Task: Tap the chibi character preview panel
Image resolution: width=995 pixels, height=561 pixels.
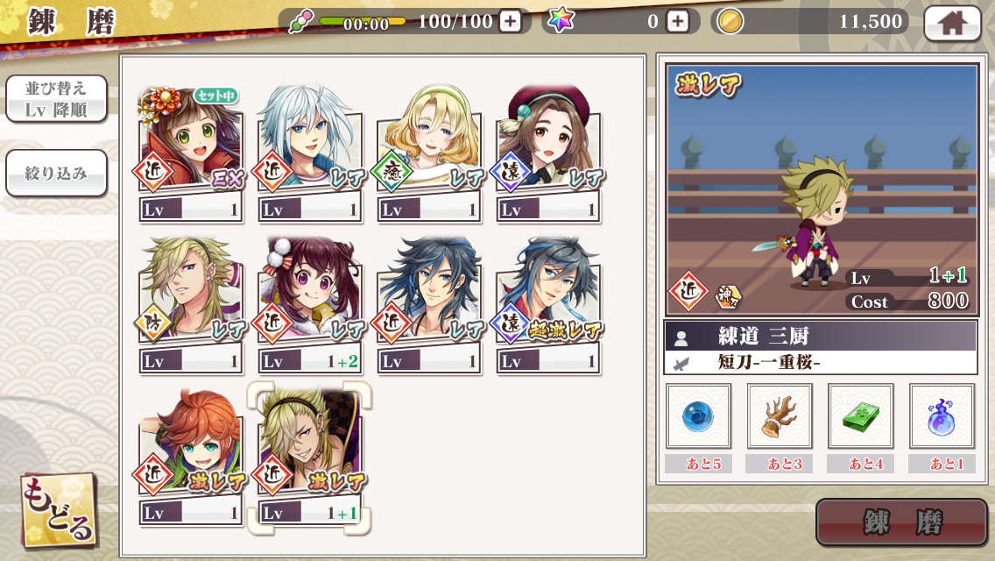Action: 821,189
